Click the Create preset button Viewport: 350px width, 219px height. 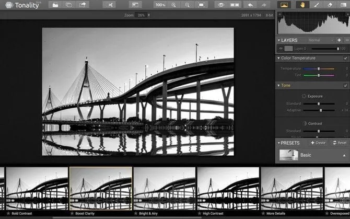(x=318, y=142)
